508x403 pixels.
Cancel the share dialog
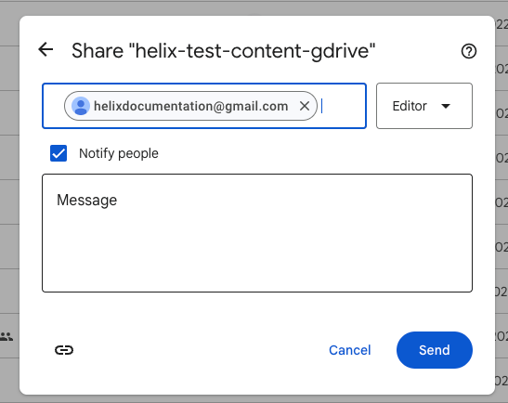pos(349,350)
